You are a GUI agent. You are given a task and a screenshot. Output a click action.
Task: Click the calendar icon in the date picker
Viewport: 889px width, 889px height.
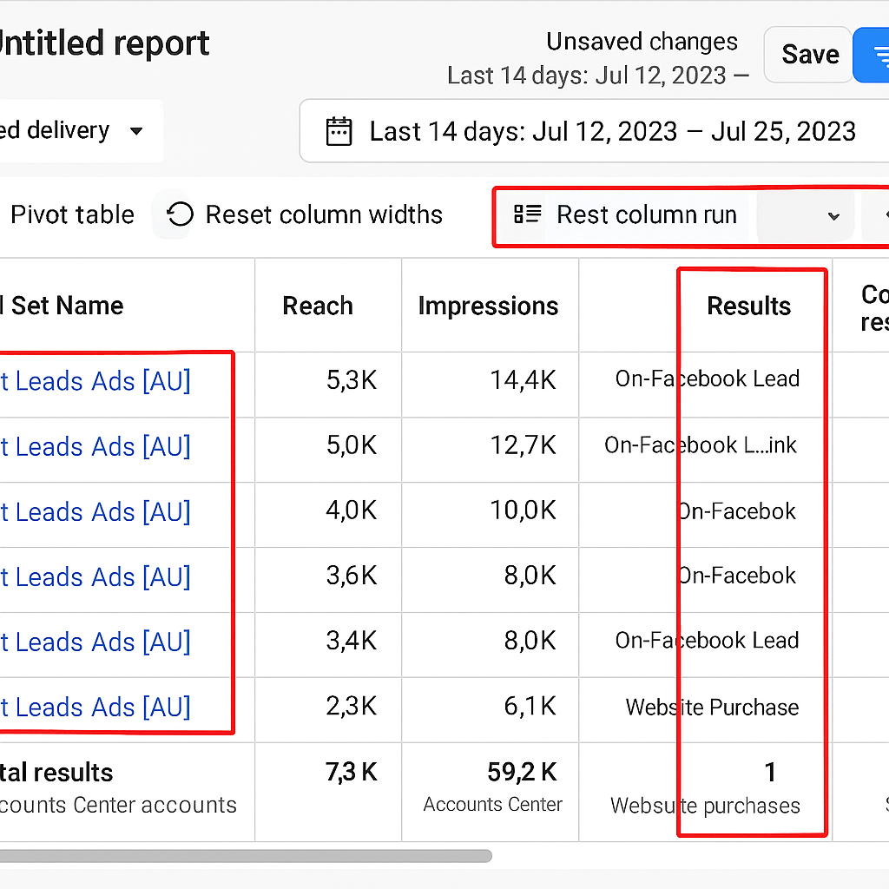pyautogui.click(x=339, y=131)
